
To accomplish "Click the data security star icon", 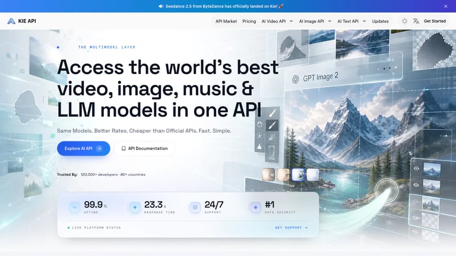I will 255,207.
